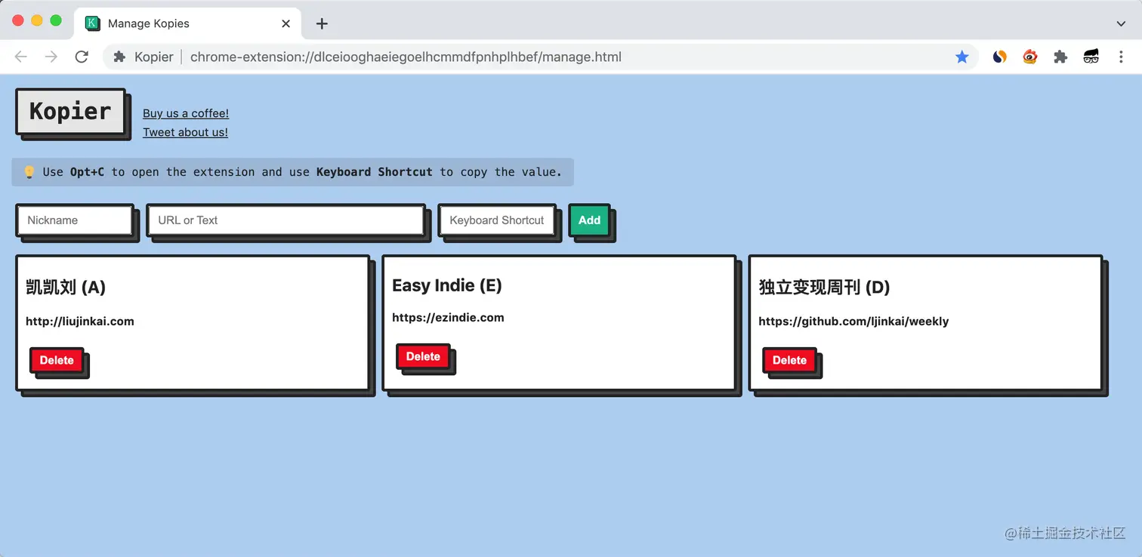The width and height of the screenshot is (1142, 557).
Task: Click the extension puzzle icon in address bar
Action: click(119, 57)
